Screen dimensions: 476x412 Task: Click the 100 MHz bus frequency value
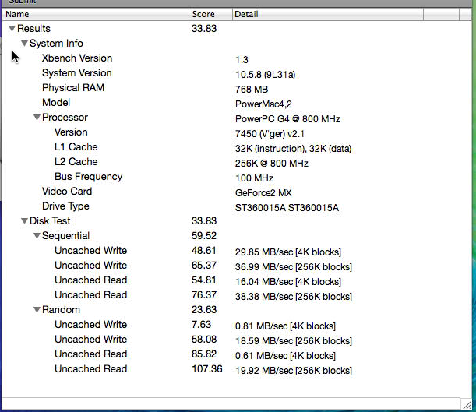coord(255,178)
